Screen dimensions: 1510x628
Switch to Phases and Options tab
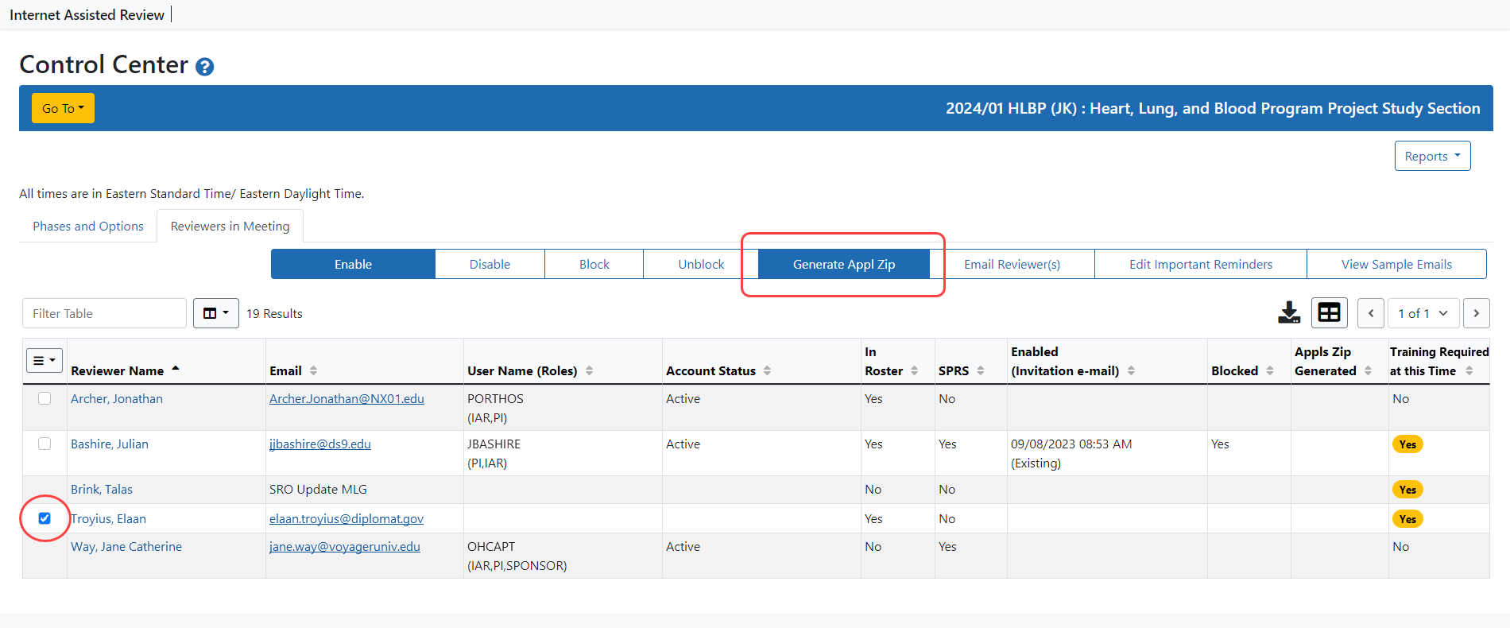click(88, 226)
